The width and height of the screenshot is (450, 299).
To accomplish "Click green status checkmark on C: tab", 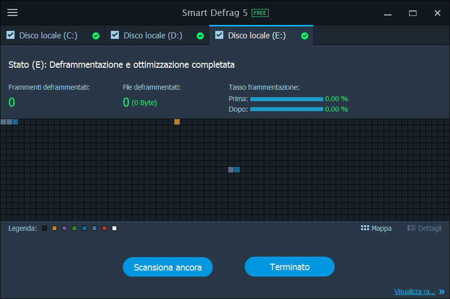I will tap(96, 36).
